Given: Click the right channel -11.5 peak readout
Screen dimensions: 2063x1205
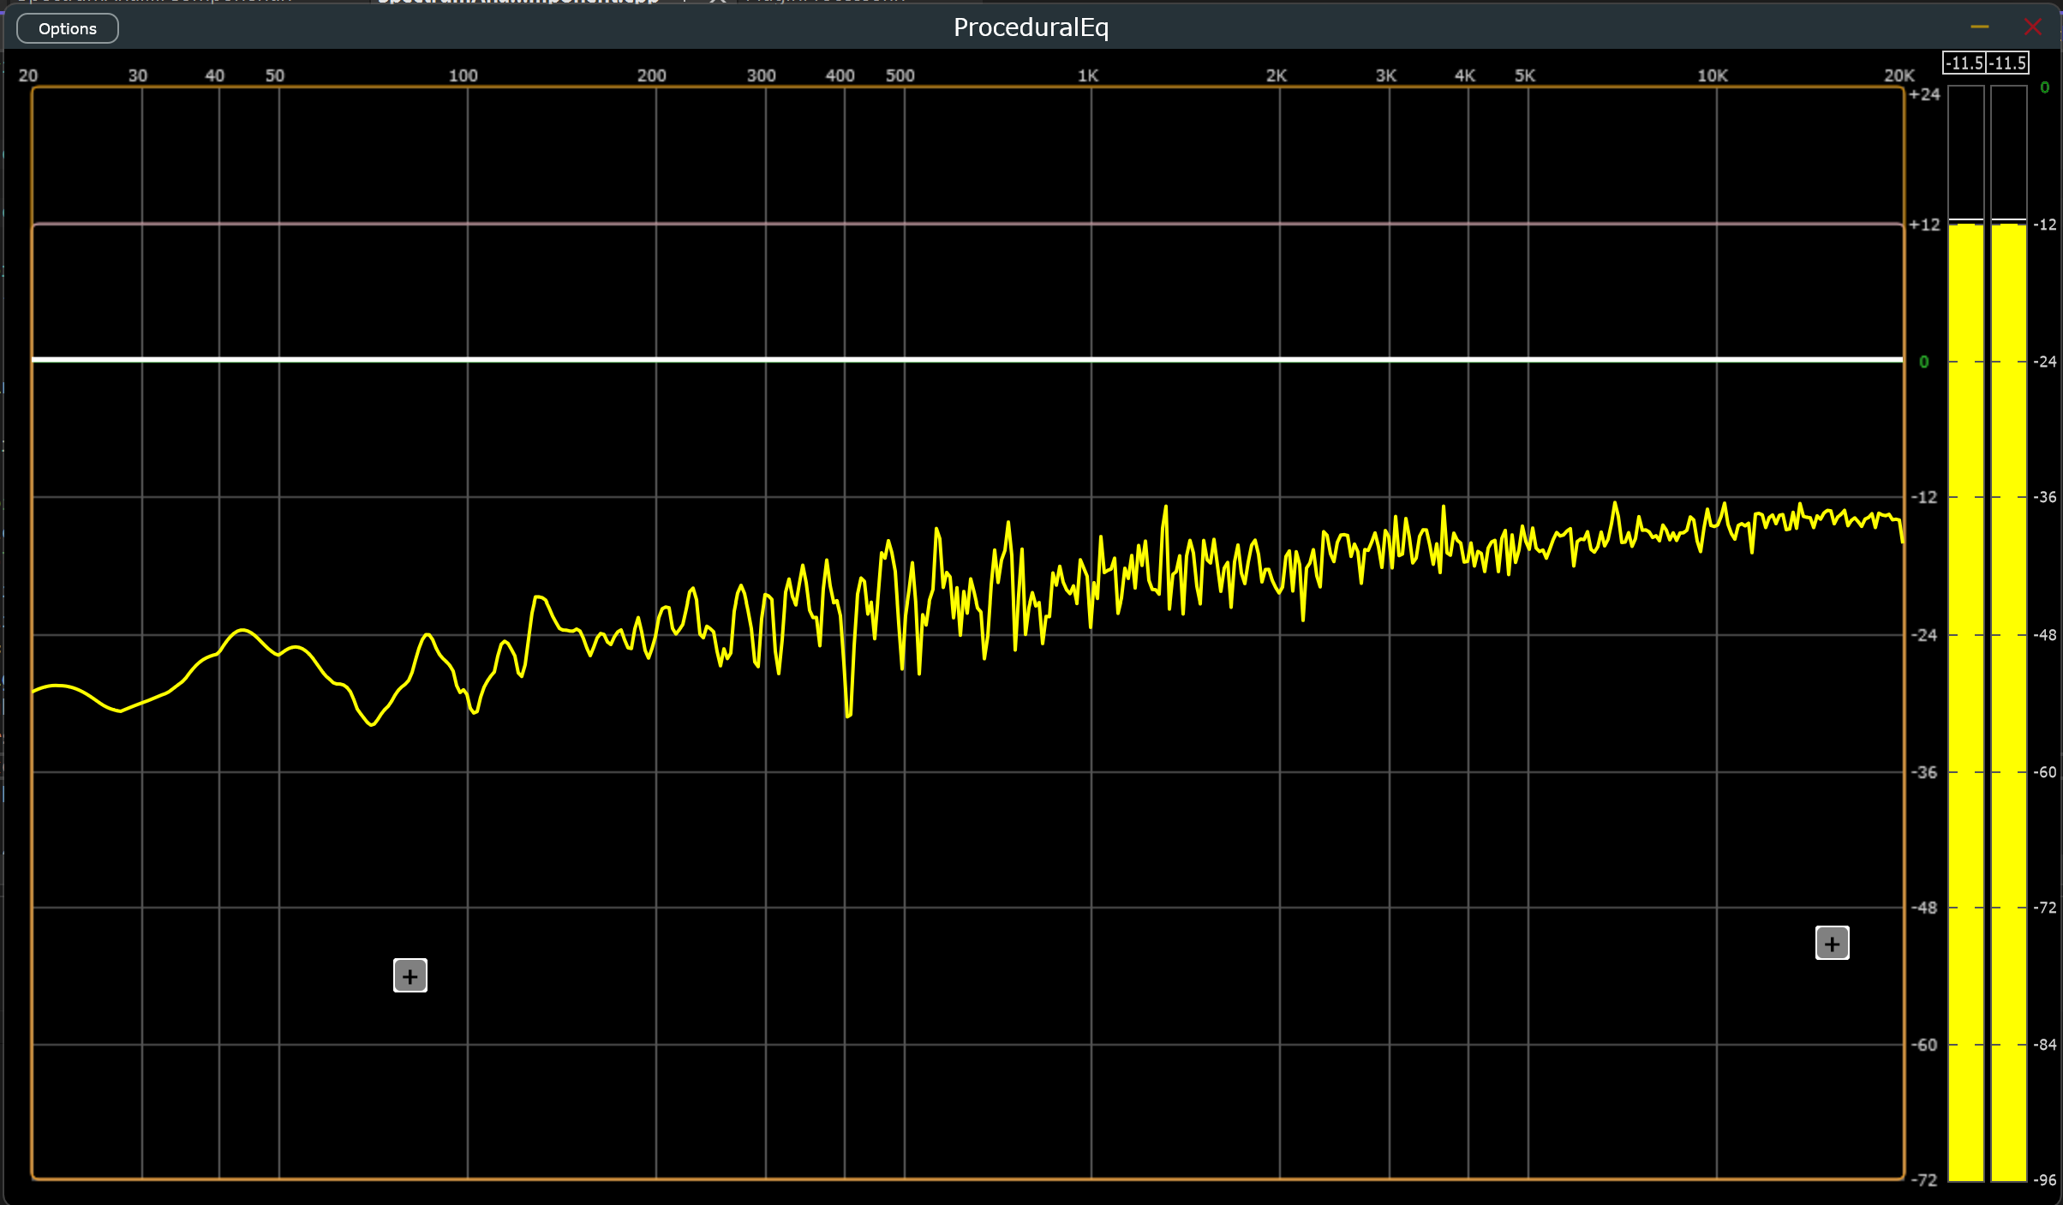Looking at the screenshot, I should 2008,63.
